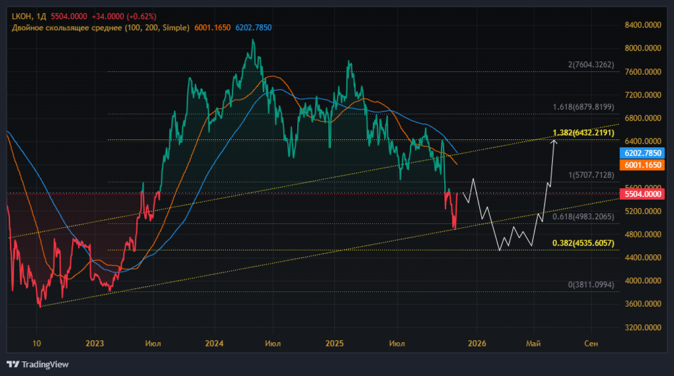Viewport: 674px width, 376px height.
Task: Select Fibonacci level 1.382(6432.2191) label
Action: (583, 133)
